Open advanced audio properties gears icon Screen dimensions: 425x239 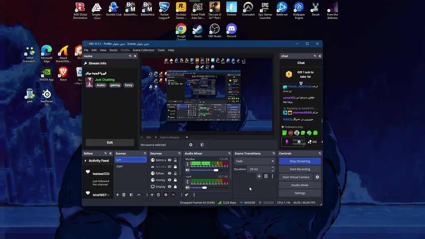187,195
